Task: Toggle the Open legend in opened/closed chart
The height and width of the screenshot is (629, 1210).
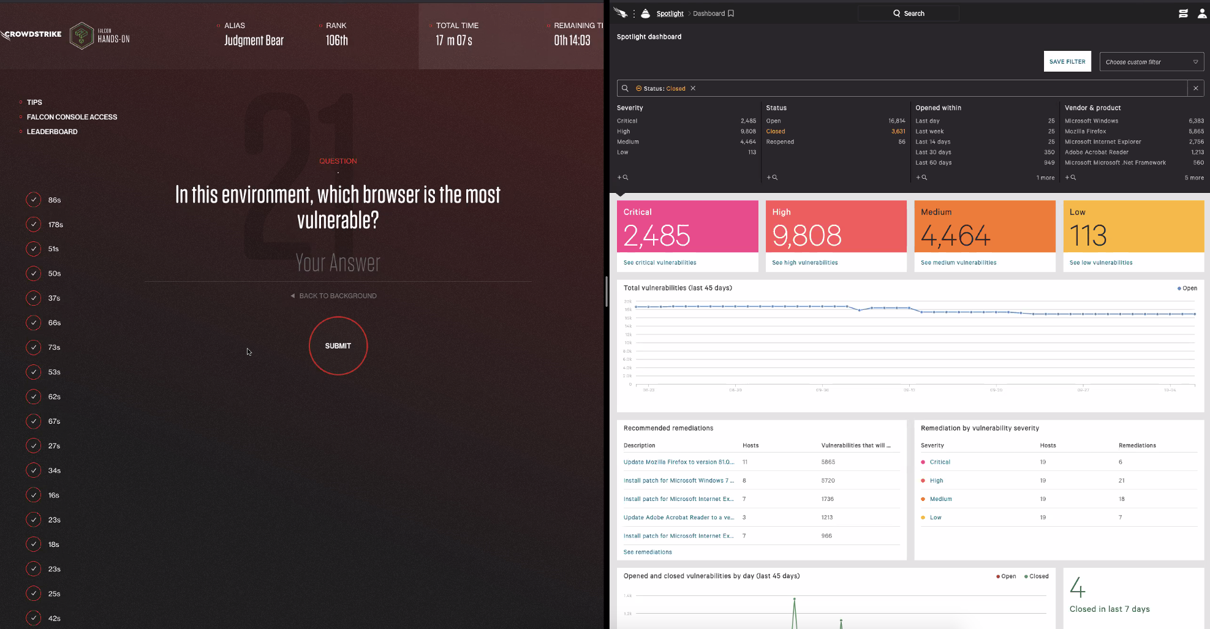Action: (1006, 576)
